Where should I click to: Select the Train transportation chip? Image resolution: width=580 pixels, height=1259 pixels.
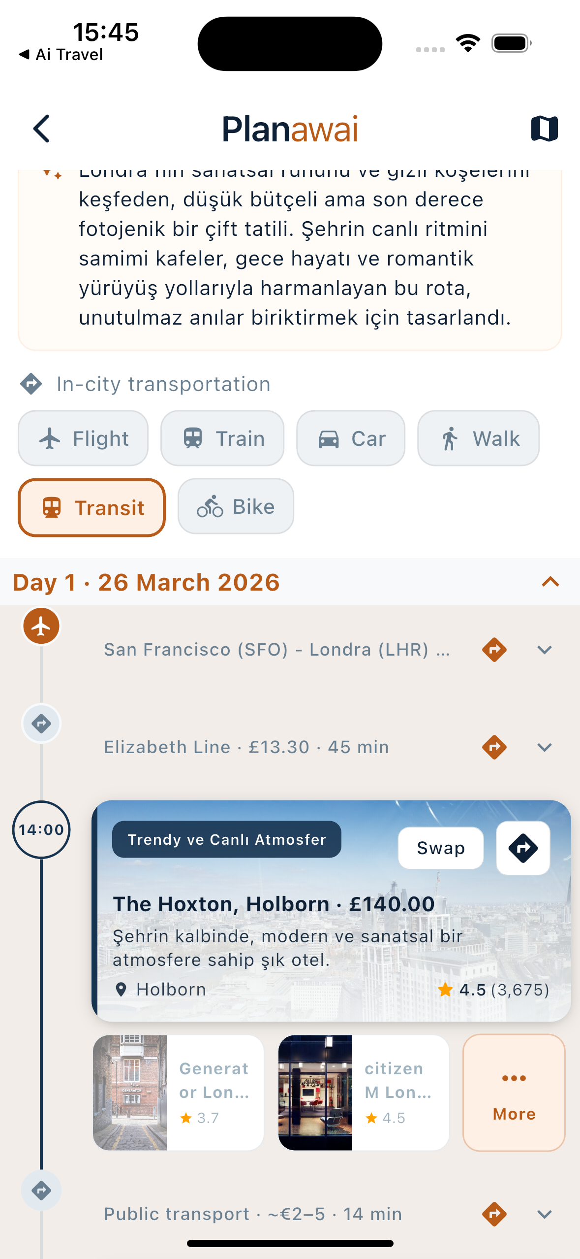[222, 438]
